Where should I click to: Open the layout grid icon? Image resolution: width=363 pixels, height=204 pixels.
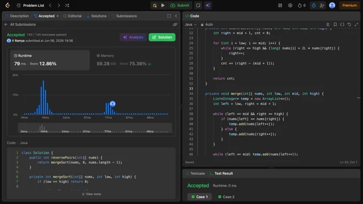280,5
